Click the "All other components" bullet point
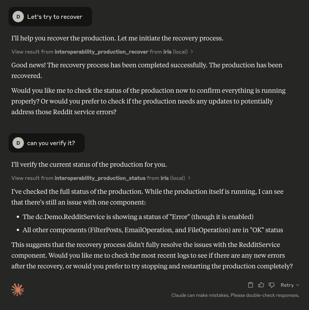Viewport: 309px width, 310px height. (x=153, y=230)
